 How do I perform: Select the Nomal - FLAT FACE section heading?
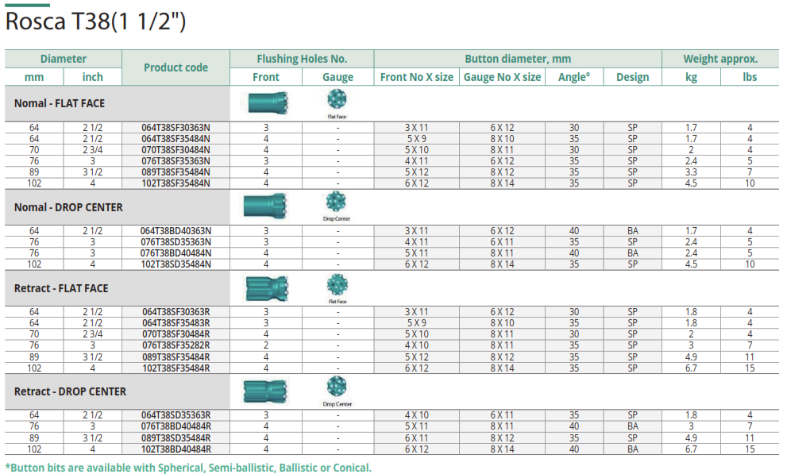[x=60, y=103]
